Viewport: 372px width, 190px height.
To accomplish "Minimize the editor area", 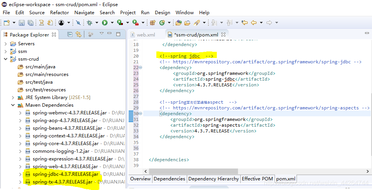I will (x=367, y=33).
